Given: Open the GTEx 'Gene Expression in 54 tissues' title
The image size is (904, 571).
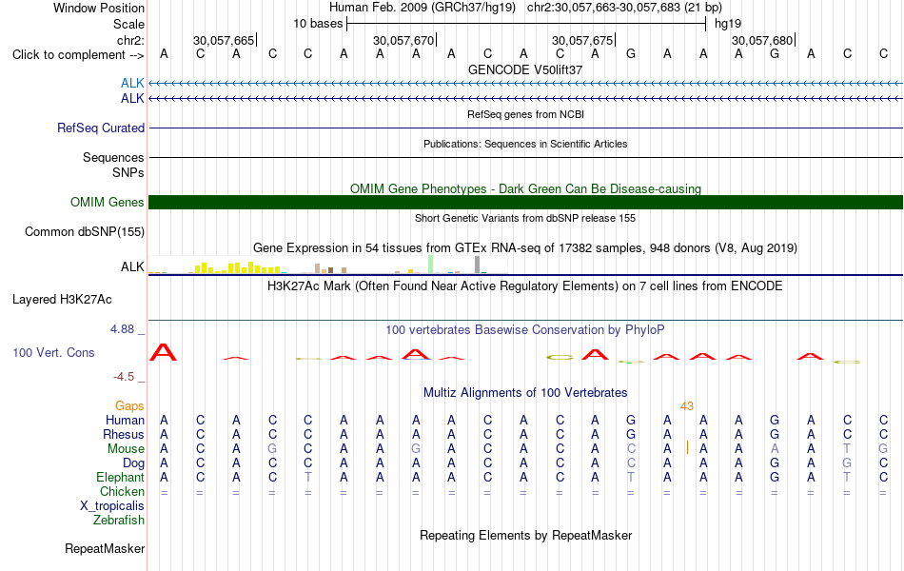Looking at the screenshot, I should click(x=525, y=248).
